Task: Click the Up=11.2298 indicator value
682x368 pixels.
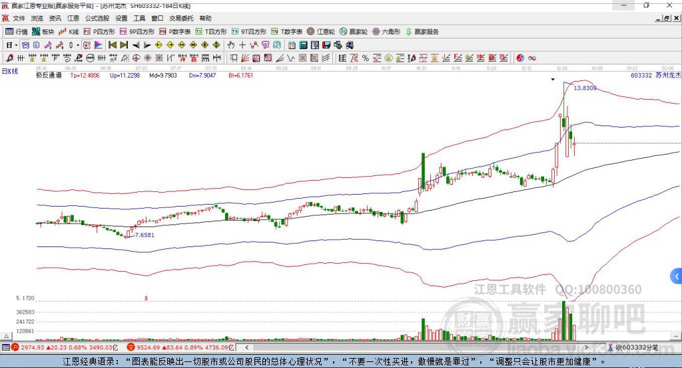Action: point(125,75)
